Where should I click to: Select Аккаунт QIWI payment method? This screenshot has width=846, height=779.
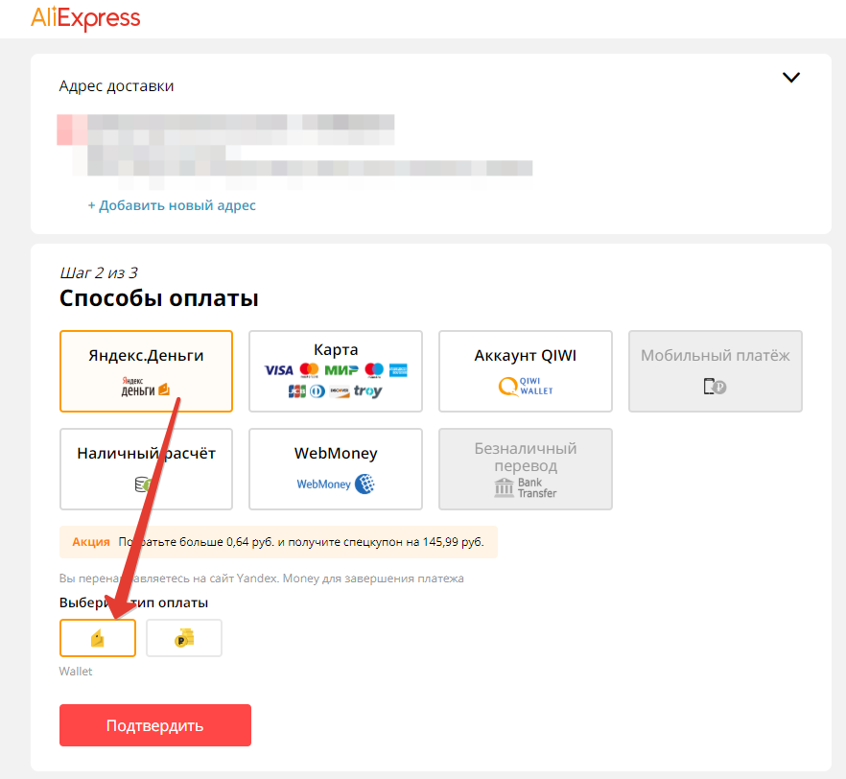pos(526,371)
